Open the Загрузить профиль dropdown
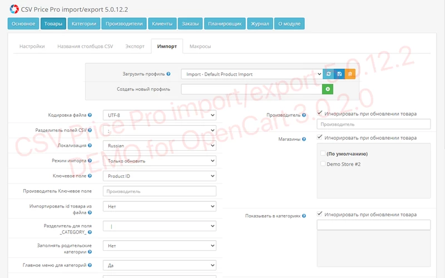 tap(252, 74)
